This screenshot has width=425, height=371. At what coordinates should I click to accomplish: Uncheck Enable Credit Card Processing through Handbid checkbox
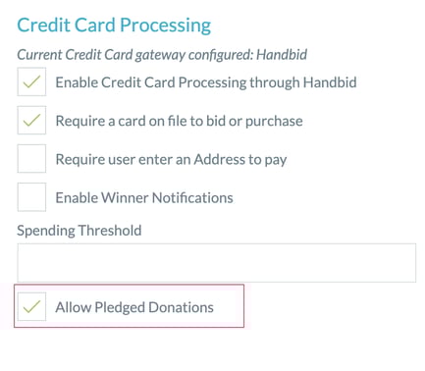tap(31, 81)
